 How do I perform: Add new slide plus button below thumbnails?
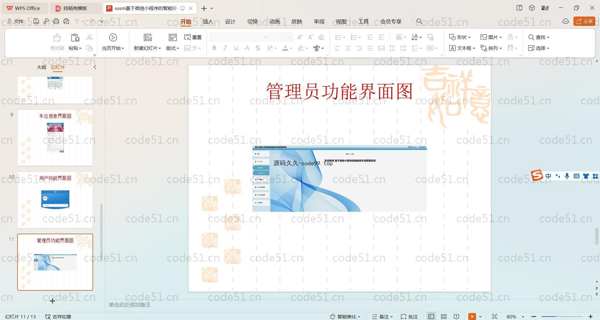(52, 301)
